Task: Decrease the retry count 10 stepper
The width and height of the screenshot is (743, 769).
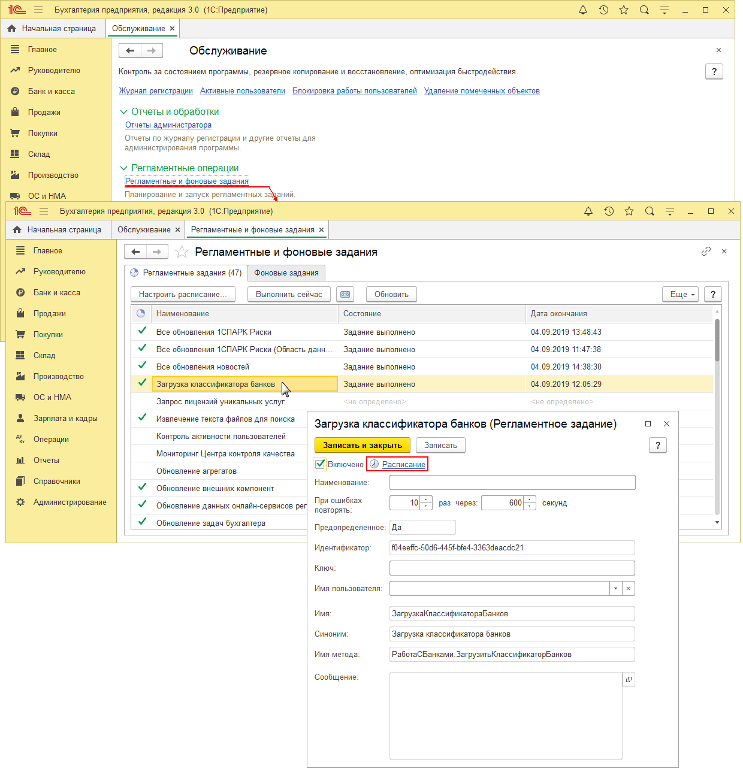Action: coord(426,507)
